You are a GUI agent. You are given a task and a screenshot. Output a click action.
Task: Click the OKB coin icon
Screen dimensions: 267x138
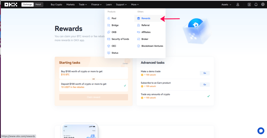pos(109,32)
